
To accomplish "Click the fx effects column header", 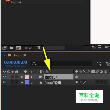I will 89,71.
